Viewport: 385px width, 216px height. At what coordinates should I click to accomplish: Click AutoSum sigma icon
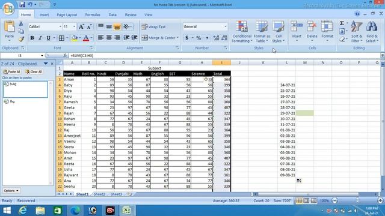point(342,23)
